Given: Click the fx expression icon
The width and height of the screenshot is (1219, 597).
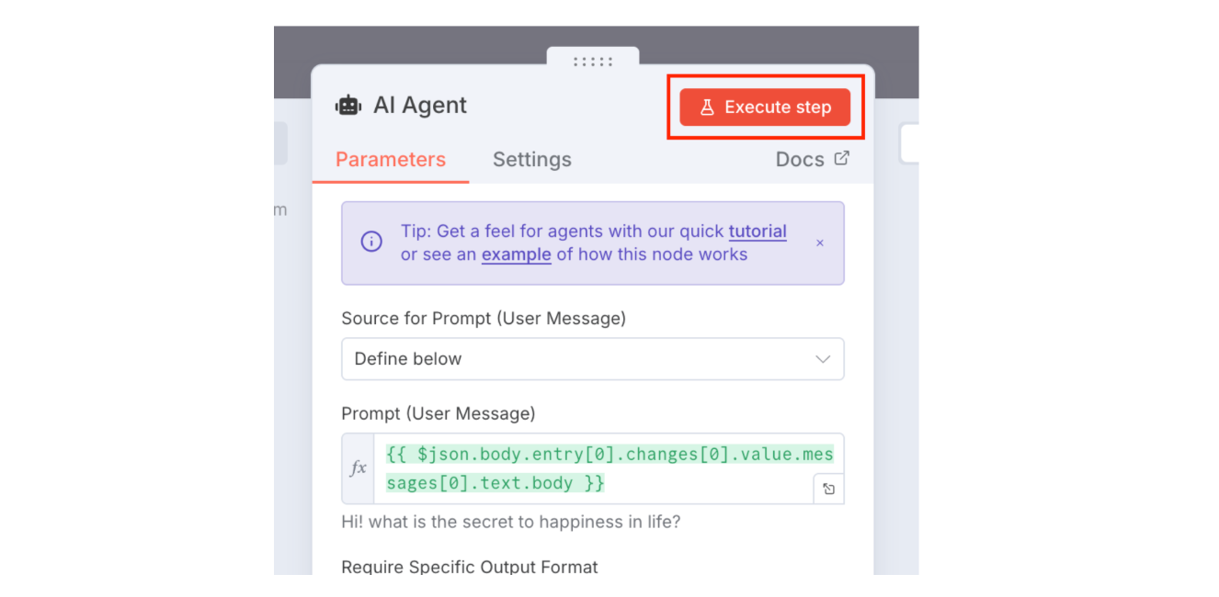Looking at the screenshot, I should point(358,468).
